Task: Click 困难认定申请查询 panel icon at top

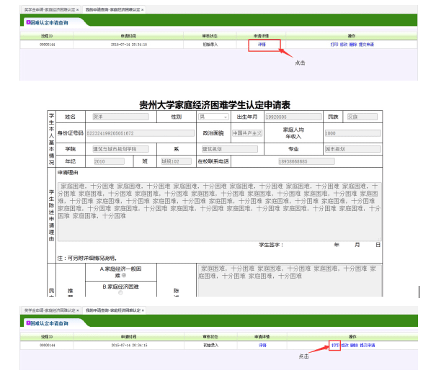Action: click(27, 21)
